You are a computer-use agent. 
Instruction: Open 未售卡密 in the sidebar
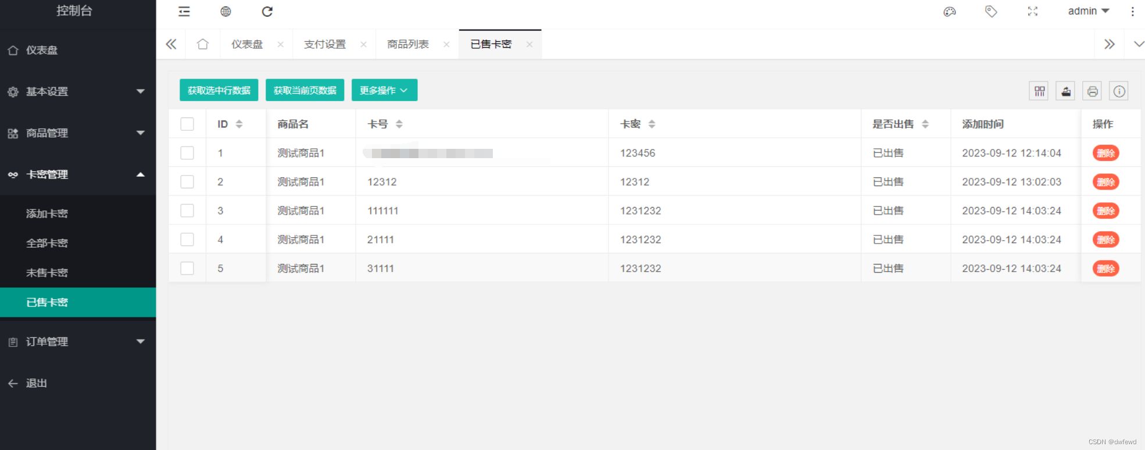(x=47, y=273)
